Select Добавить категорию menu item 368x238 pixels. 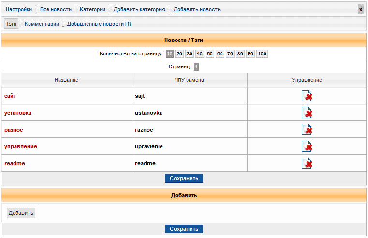[139, 9]
